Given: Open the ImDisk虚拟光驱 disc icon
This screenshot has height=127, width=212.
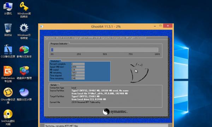Looking at the screenshot, I should pos(8,117).
